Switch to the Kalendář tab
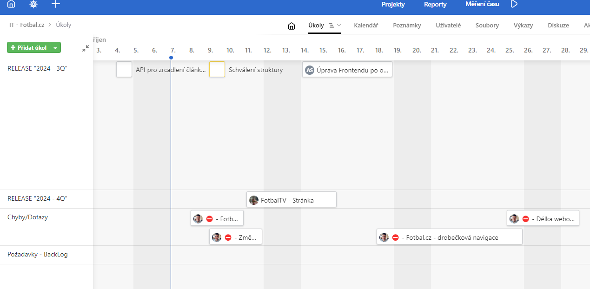Viewport: 590px width, 289px height. pyautogui.click(x=366, y=26)
